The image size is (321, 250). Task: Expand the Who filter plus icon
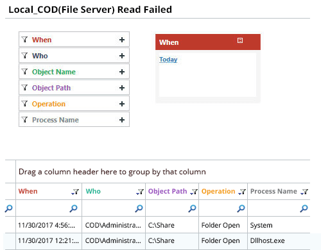122,56
